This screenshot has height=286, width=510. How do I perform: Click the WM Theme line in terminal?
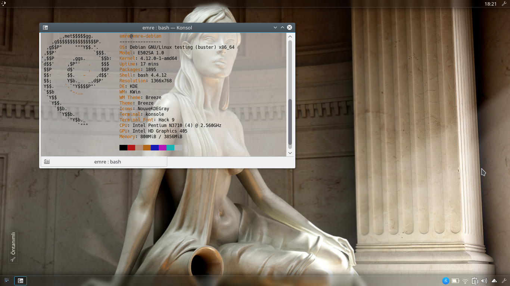point(140,98)
